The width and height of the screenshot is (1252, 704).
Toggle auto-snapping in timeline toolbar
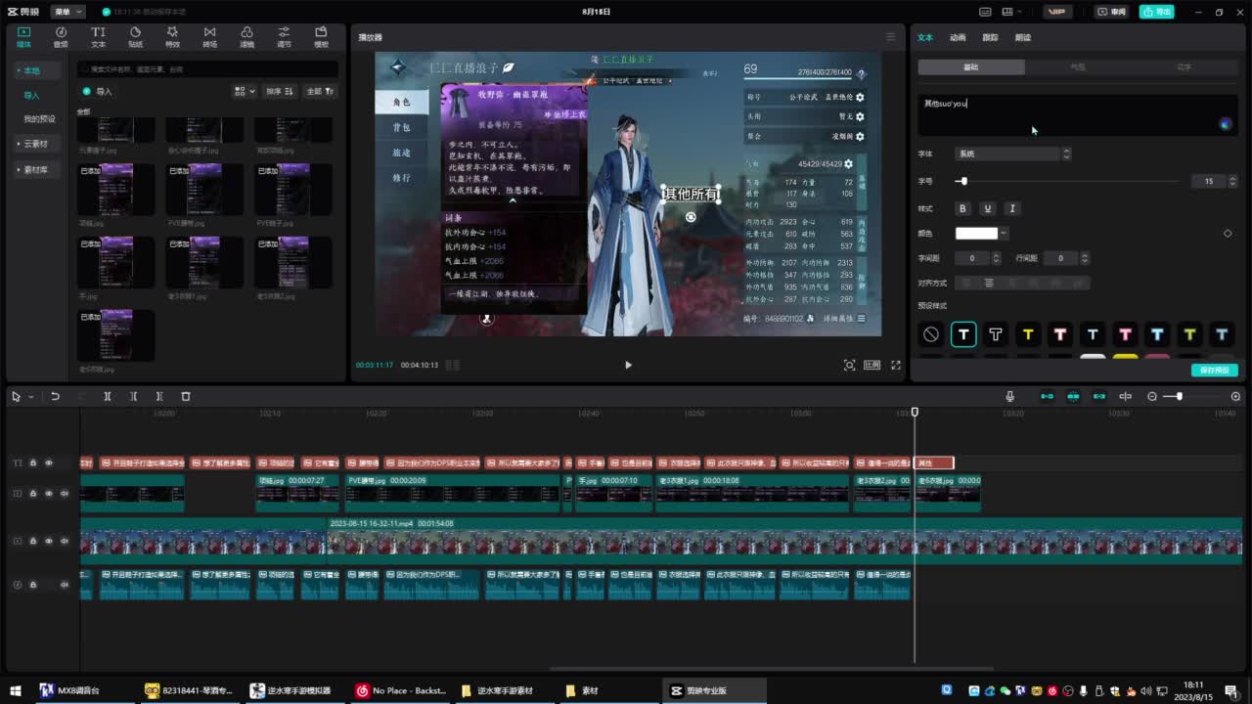point(1073,396)
